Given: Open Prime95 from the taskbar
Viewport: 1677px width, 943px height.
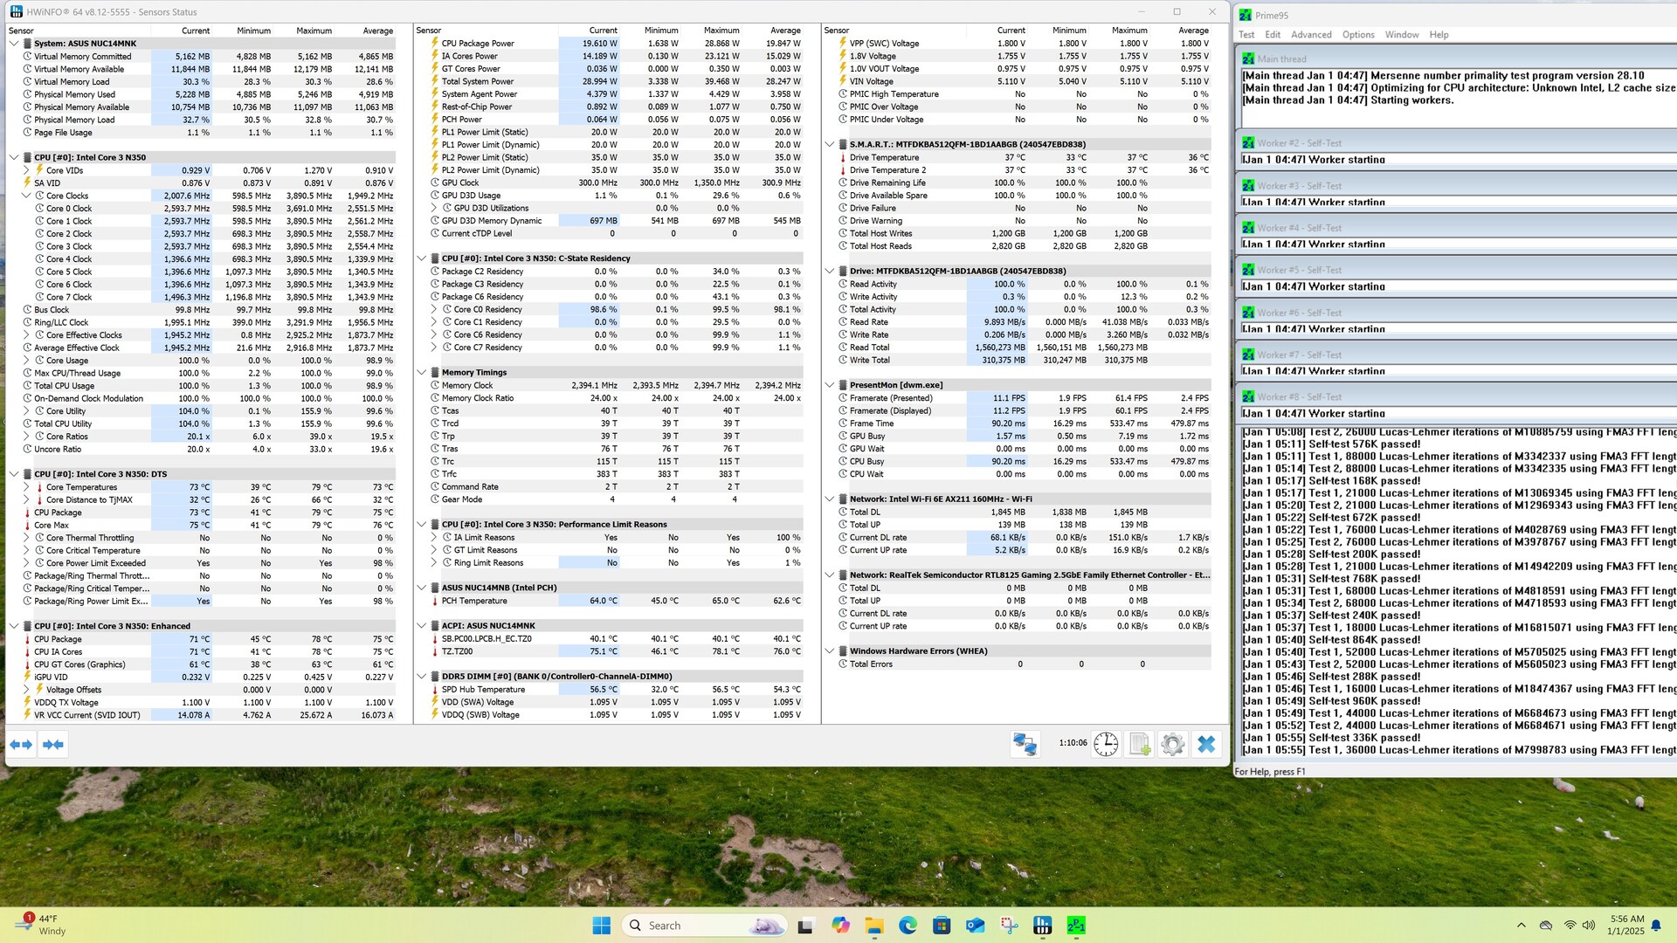Looking at the screenshot, I should coord(1076,926).
